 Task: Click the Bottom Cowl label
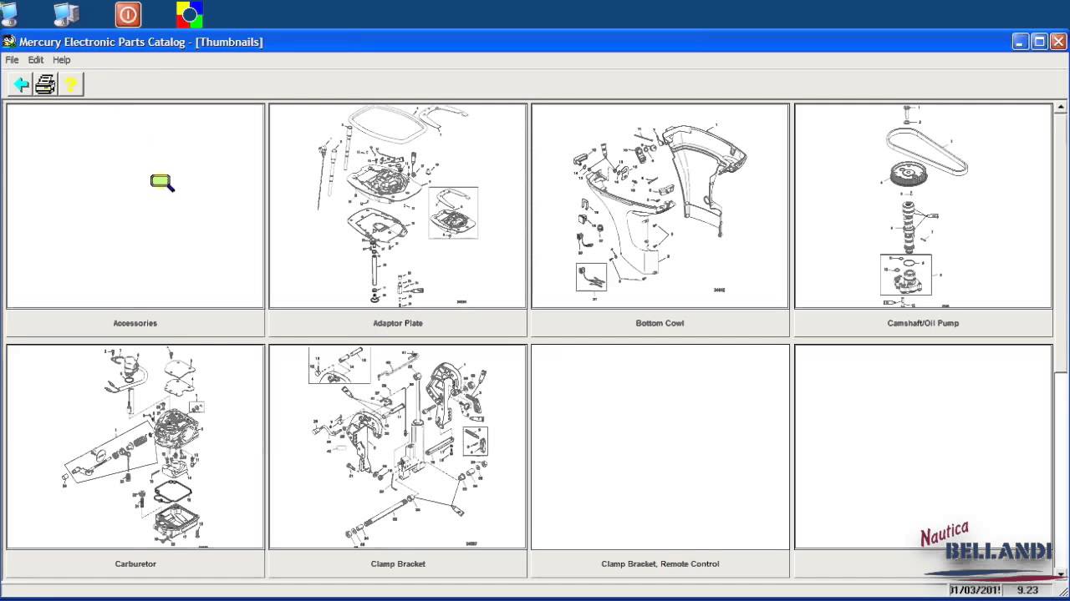click(660, 323)
